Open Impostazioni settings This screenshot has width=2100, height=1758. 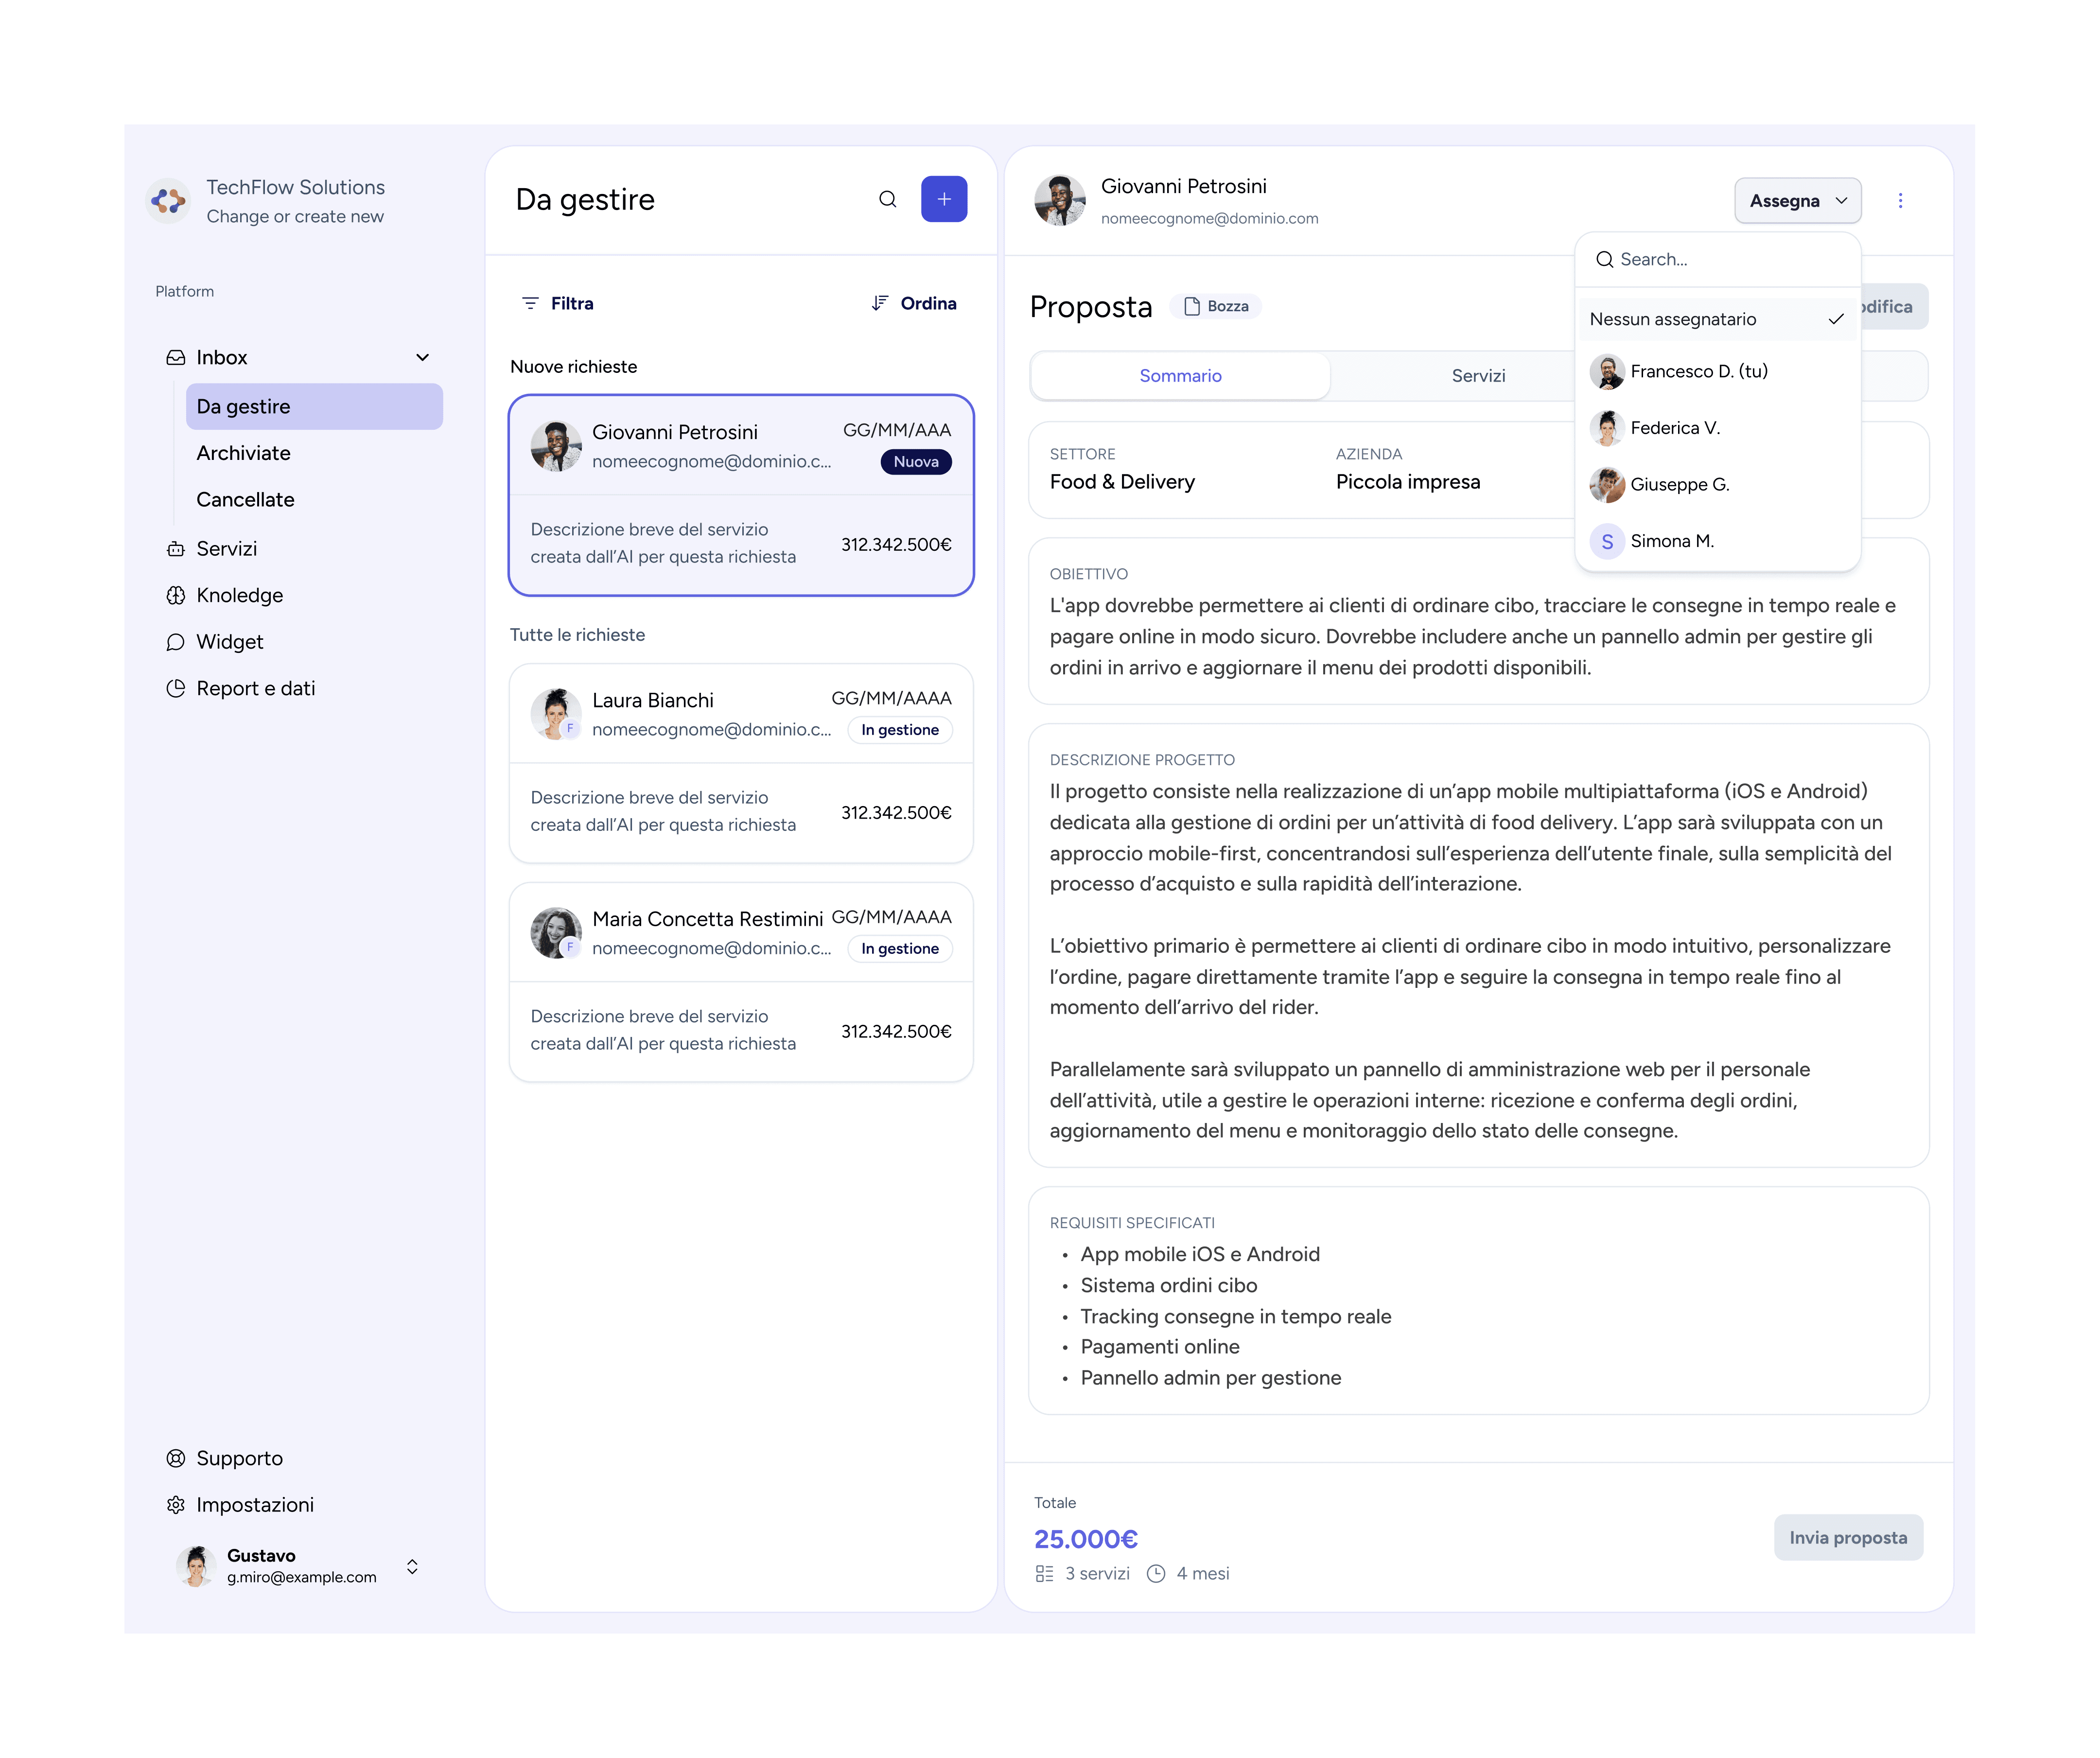tap(254, 1505)
